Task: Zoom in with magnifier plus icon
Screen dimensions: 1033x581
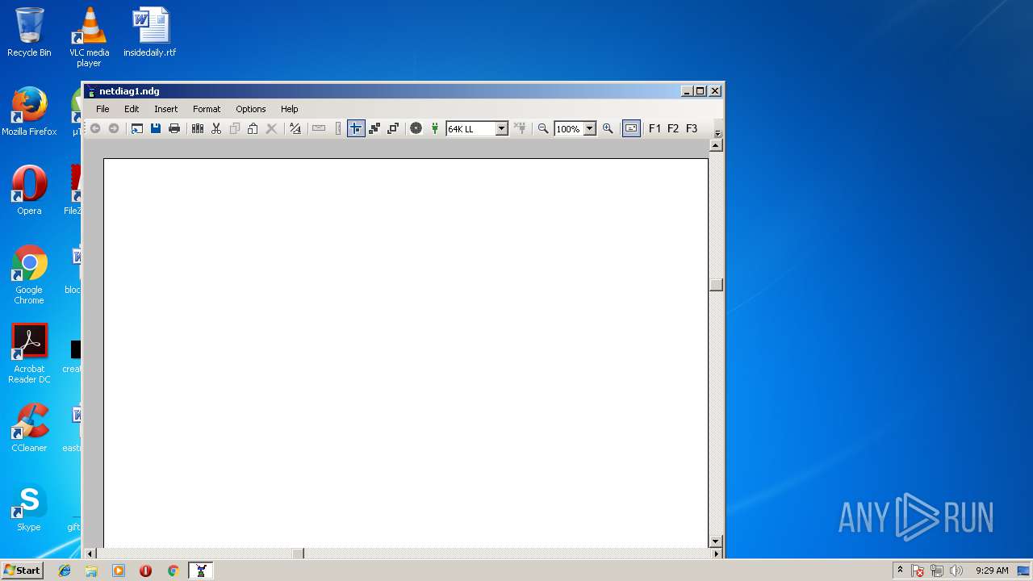Action: (608, 128)
